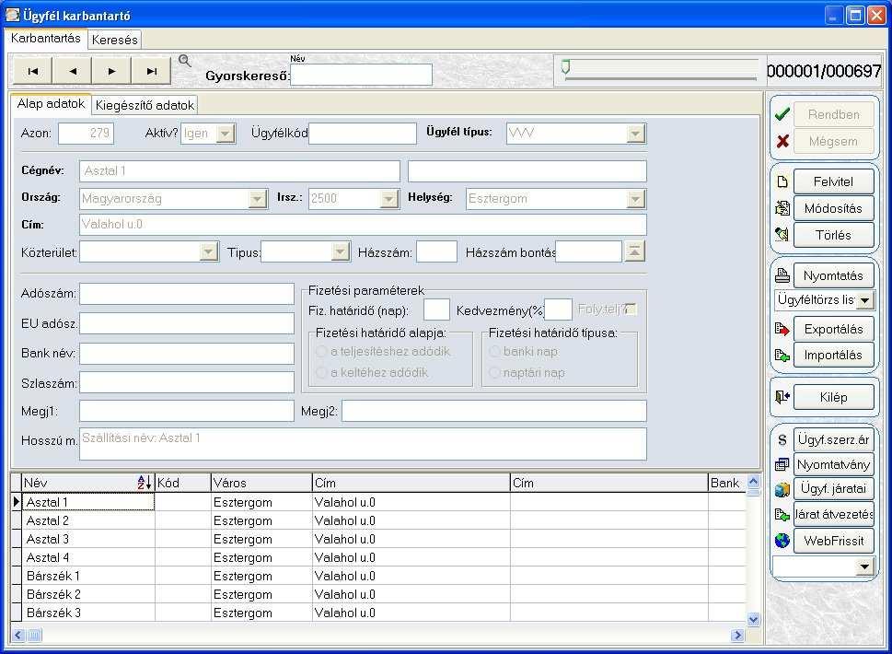Click the form icon beside Nyomtatvány
This screenshot has width=892, height=654.
click(x=782, y=465)
